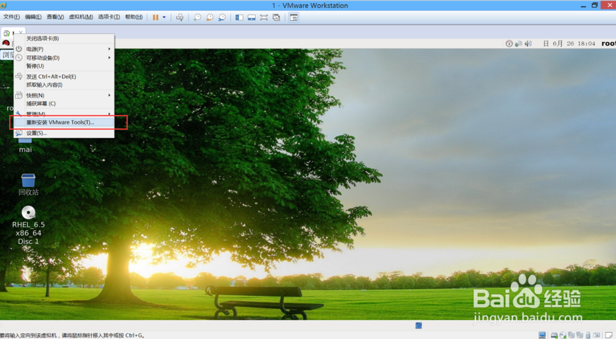Image resolution: width=616 pixels, height=339 pixels.
Task: Revert to snapshot using toolbar icon
Action: [210, 17]
